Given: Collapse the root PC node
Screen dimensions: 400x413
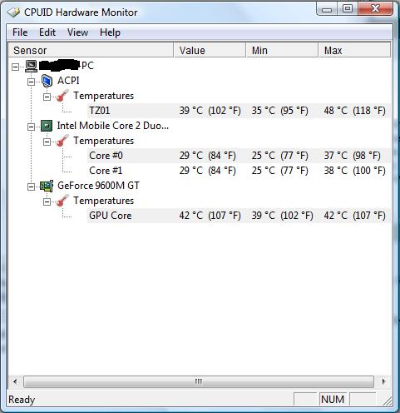Looking at the screenshot, I should pos(16,67).
